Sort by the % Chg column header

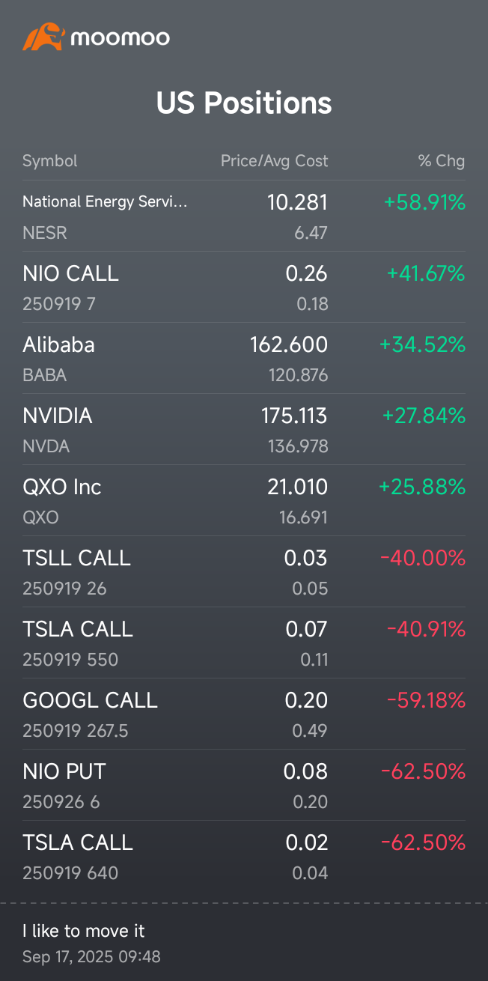tap(441, 161)
